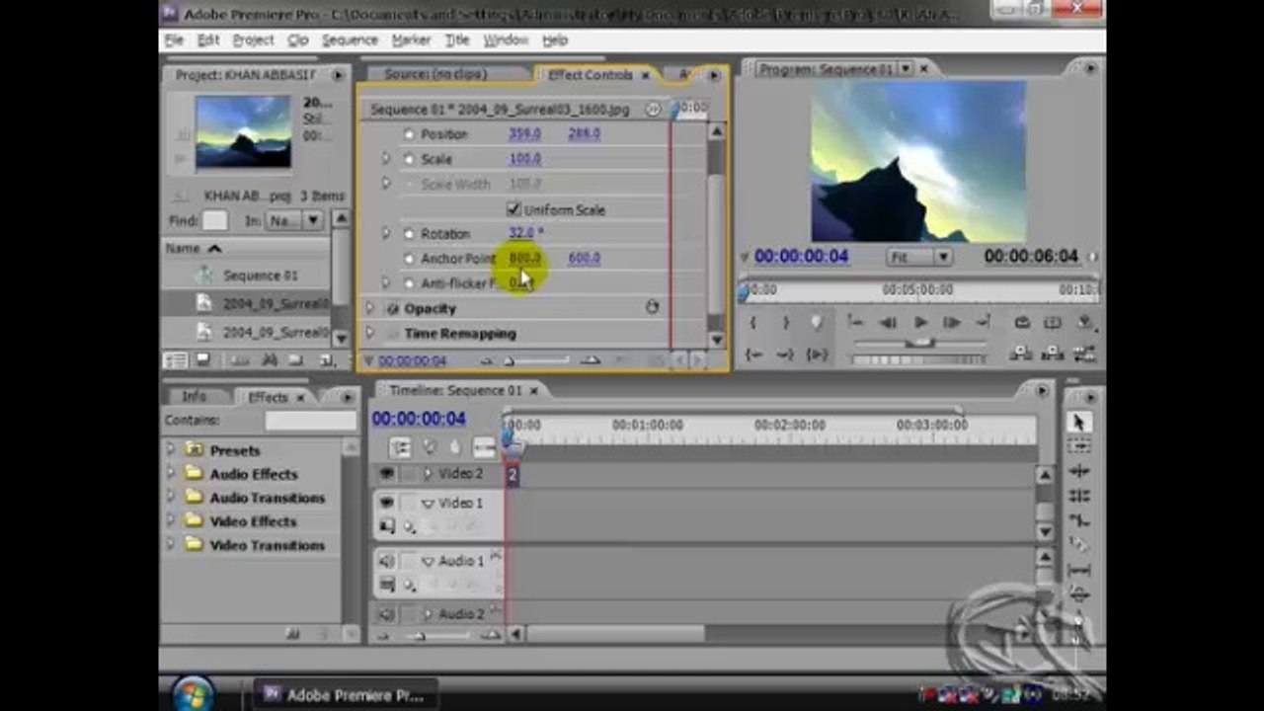This screenshot has height=711, width=1264.
Task: Mute the Audio 2 track
Action: tap(386, 614)
